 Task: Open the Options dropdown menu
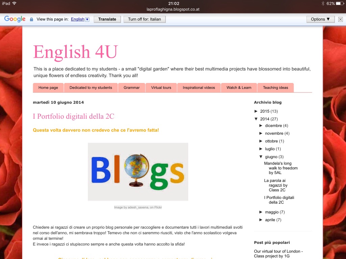pos(320,19)
